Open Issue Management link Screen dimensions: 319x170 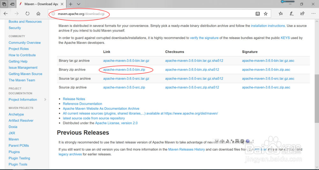(x=23, y=68)
